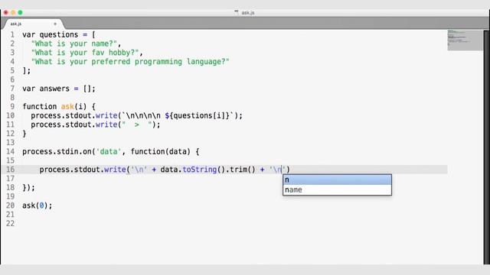Click the string "What is your name?"

[74, 44]
